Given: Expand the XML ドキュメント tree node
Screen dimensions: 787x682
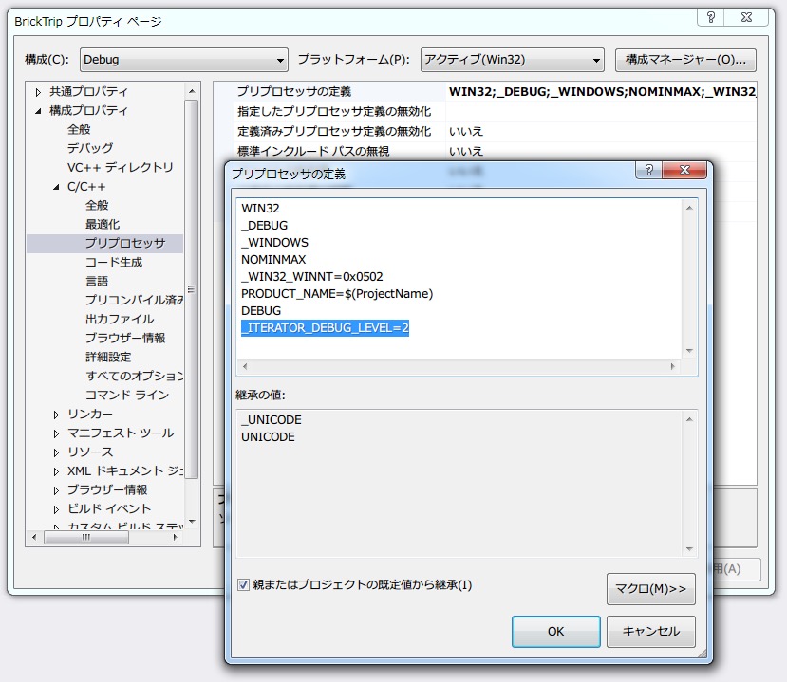Looking at the screenshot, I should click(x=56, y=471).
